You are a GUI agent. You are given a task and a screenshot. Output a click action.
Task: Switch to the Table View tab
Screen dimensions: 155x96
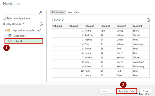[58, 12]
